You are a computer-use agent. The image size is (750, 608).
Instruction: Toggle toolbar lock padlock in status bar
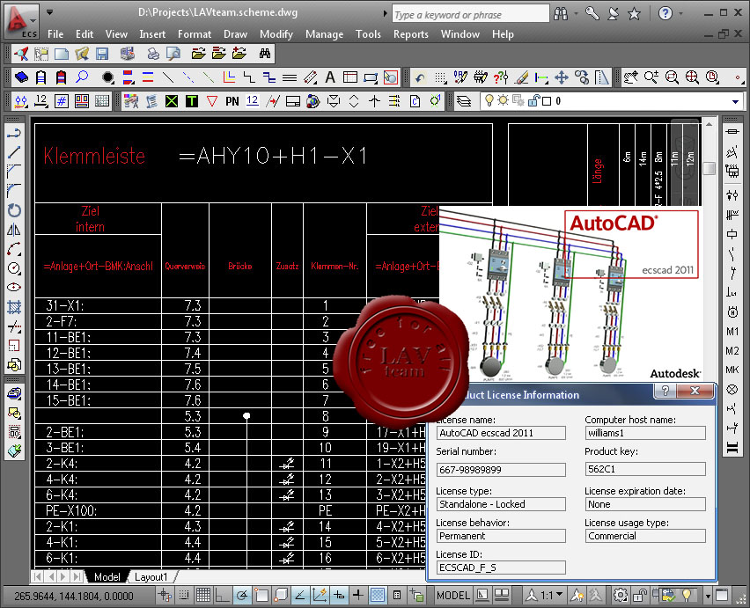(x=639, y=595)
